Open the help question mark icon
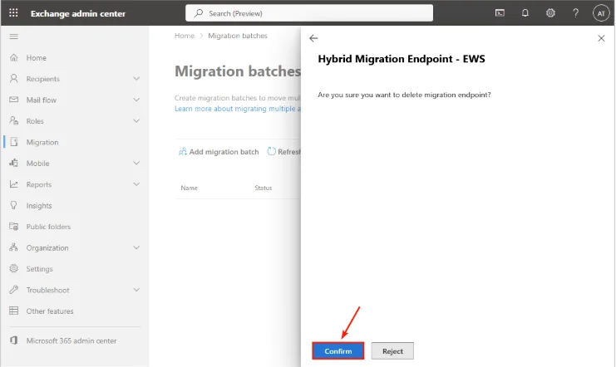The image size is (616, 367). (575, 13)
